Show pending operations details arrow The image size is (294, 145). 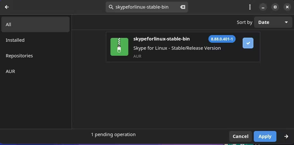point(286,136)
